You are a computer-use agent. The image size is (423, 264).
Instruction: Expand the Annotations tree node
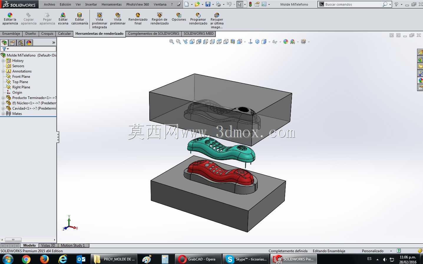pyautogui.click(x=3, y=71)
